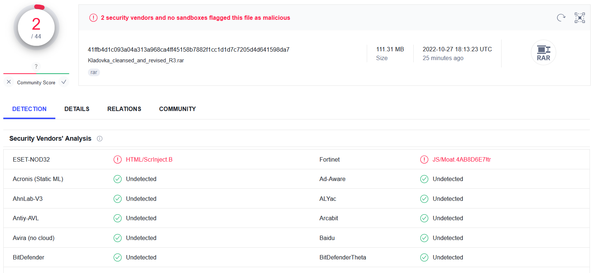Click the rar tag chip
This screenshot has width=591, height=273.
[x=94, y=72]
